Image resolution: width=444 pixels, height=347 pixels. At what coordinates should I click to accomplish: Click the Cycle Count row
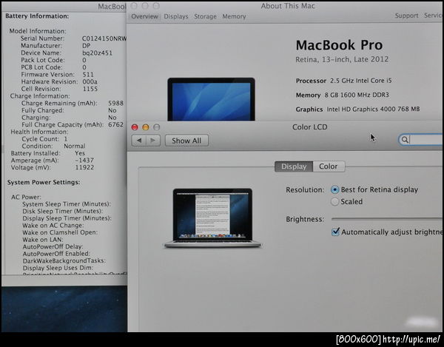click(x=44, y=139)
